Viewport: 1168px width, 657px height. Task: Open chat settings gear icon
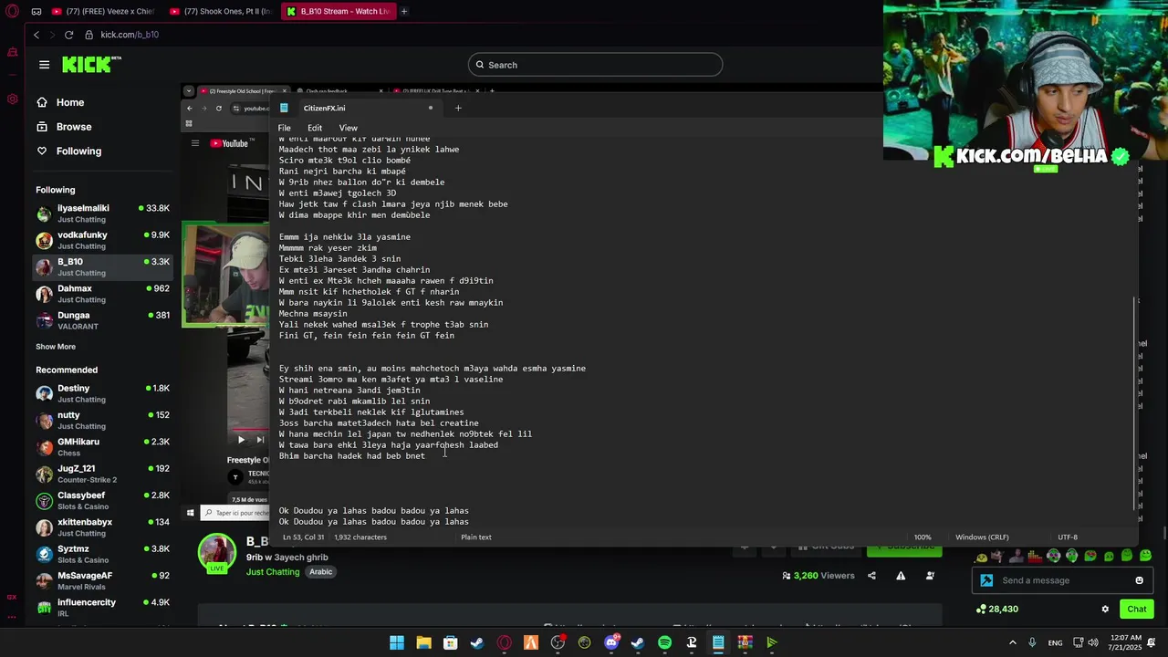point(1105,609)
